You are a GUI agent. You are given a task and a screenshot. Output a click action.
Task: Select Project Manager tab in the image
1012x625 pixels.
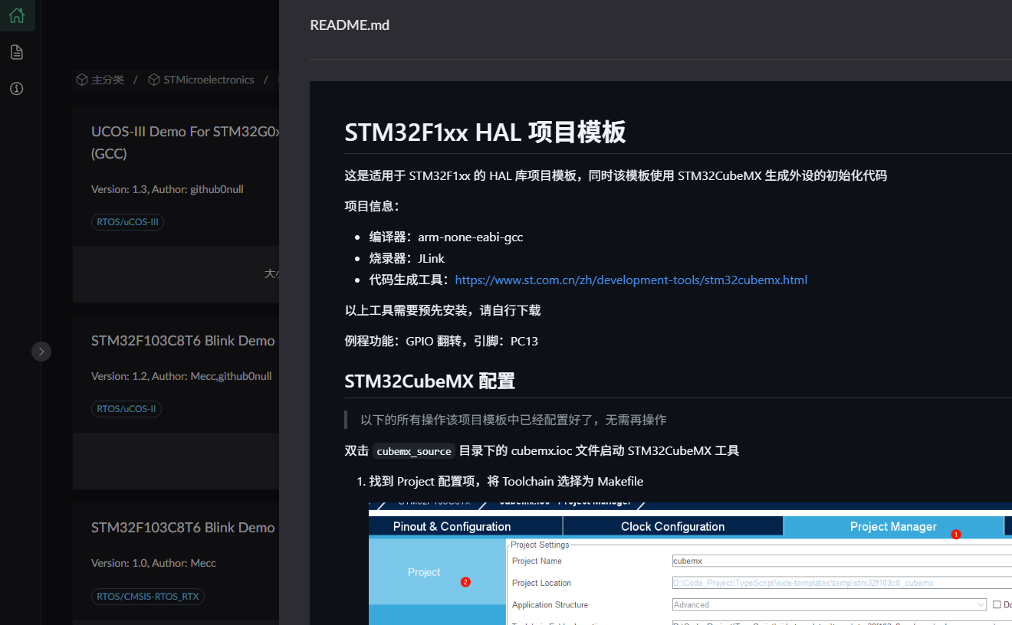pyautogui.click(x=894, y=526)
